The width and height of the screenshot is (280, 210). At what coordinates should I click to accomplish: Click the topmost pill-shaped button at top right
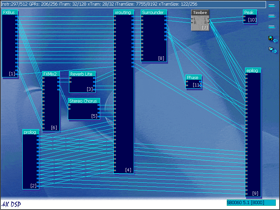(x=272, y=6)
